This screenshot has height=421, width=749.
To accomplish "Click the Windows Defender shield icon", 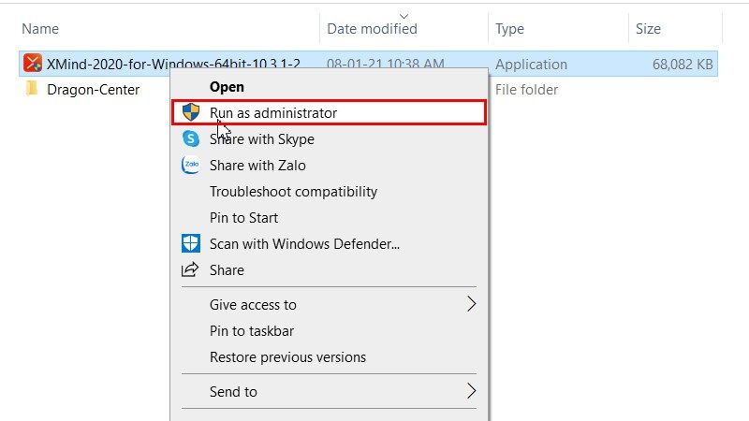I will [191, 244].
